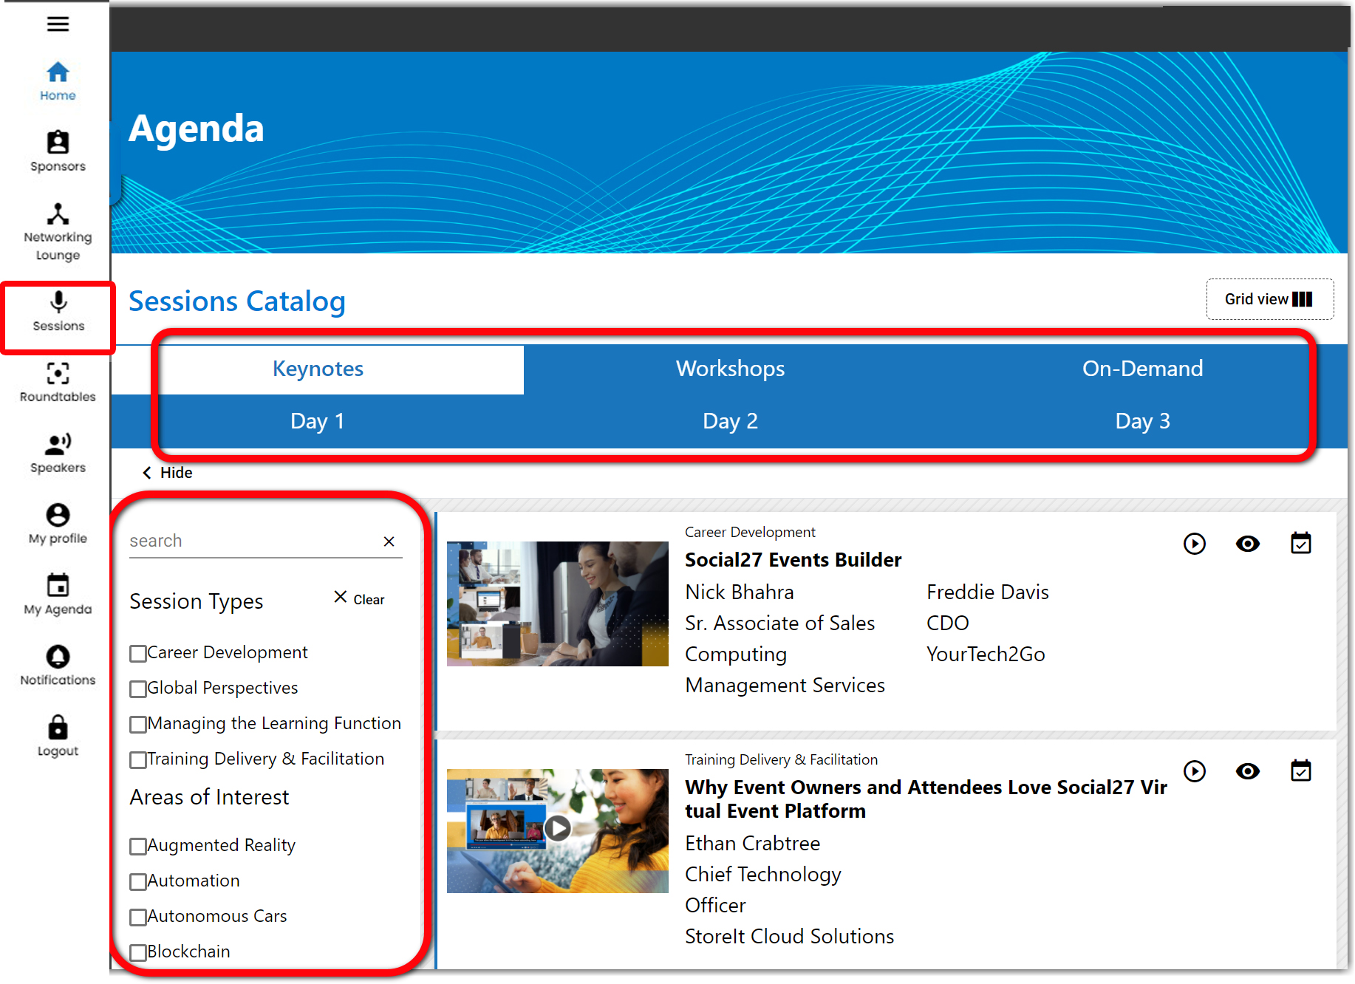Open Social27 Events Builder title
1355x984 pixels.
793,560
